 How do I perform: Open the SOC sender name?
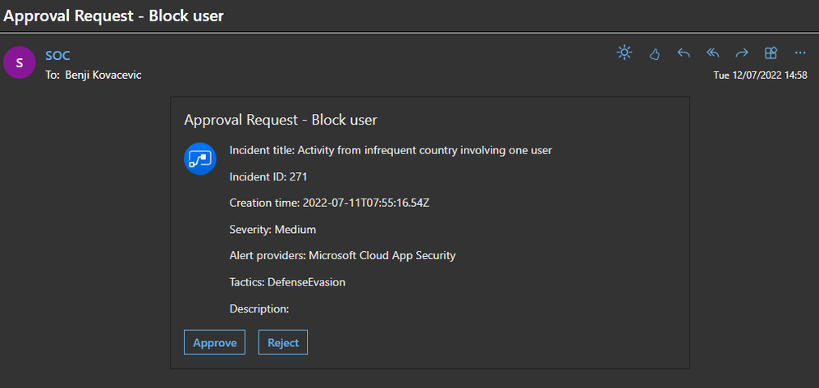point(57,55)
